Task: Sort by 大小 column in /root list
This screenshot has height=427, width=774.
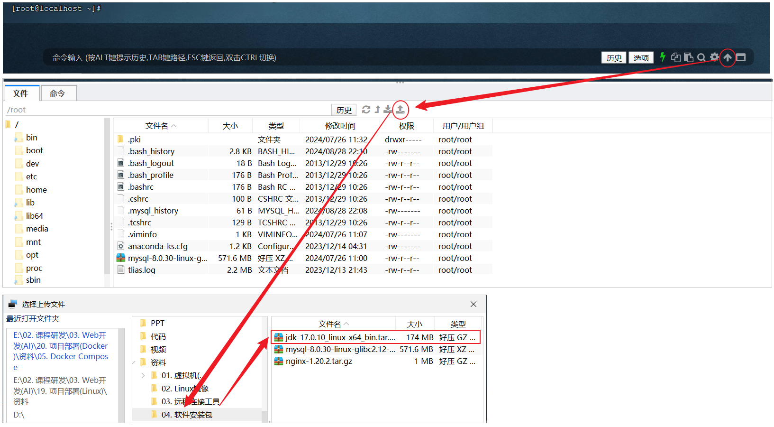Action: pos(230,126)
